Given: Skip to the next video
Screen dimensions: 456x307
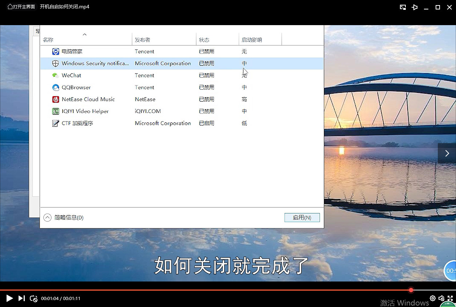Looking at the screenshot, I should point(21,298).
